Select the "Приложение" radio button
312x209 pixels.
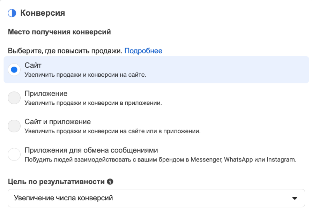(13, 98)
